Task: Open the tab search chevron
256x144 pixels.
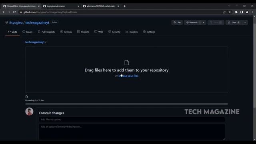Action: (x=229, y=6)
